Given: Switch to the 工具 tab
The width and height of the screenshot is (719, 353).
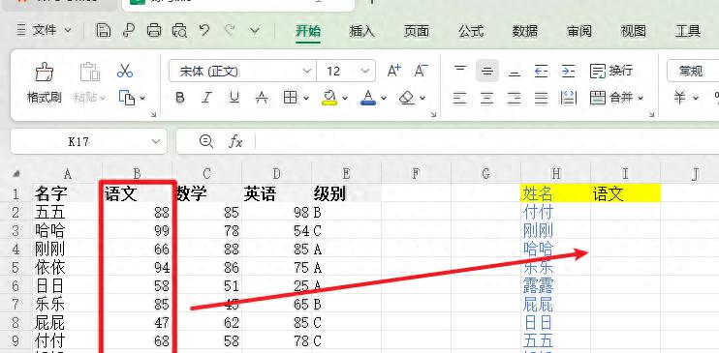Looking at the screenshot, I should coord(688,31).
